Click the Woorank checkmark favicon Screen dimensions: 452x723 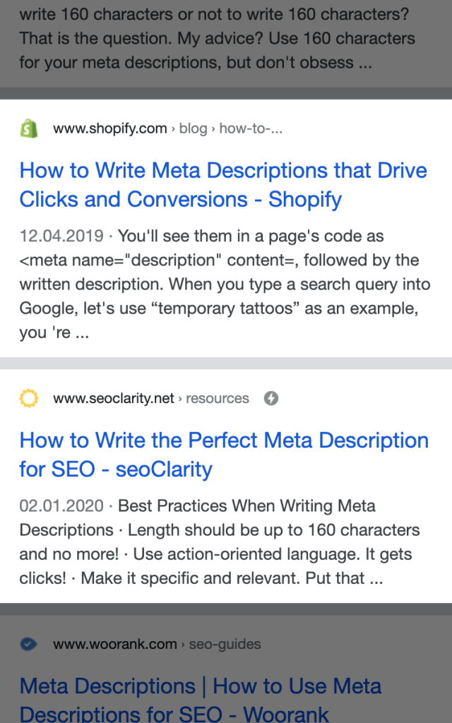pyautogui.click(x=28, y=644)
